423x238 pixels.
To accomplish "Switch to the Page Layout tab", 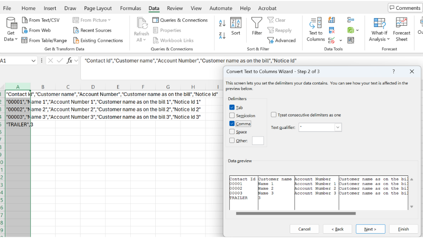I will pos(98,8).
